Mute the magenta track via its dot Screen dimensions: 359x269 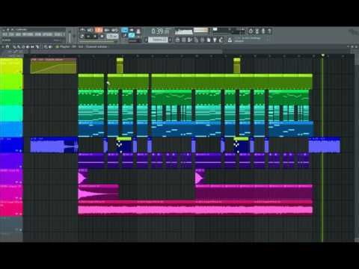pyautogui.click(x=20, y=198)
